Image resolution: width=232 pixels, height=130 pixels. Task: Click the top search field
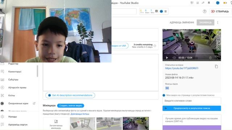(x=124, y=11)
